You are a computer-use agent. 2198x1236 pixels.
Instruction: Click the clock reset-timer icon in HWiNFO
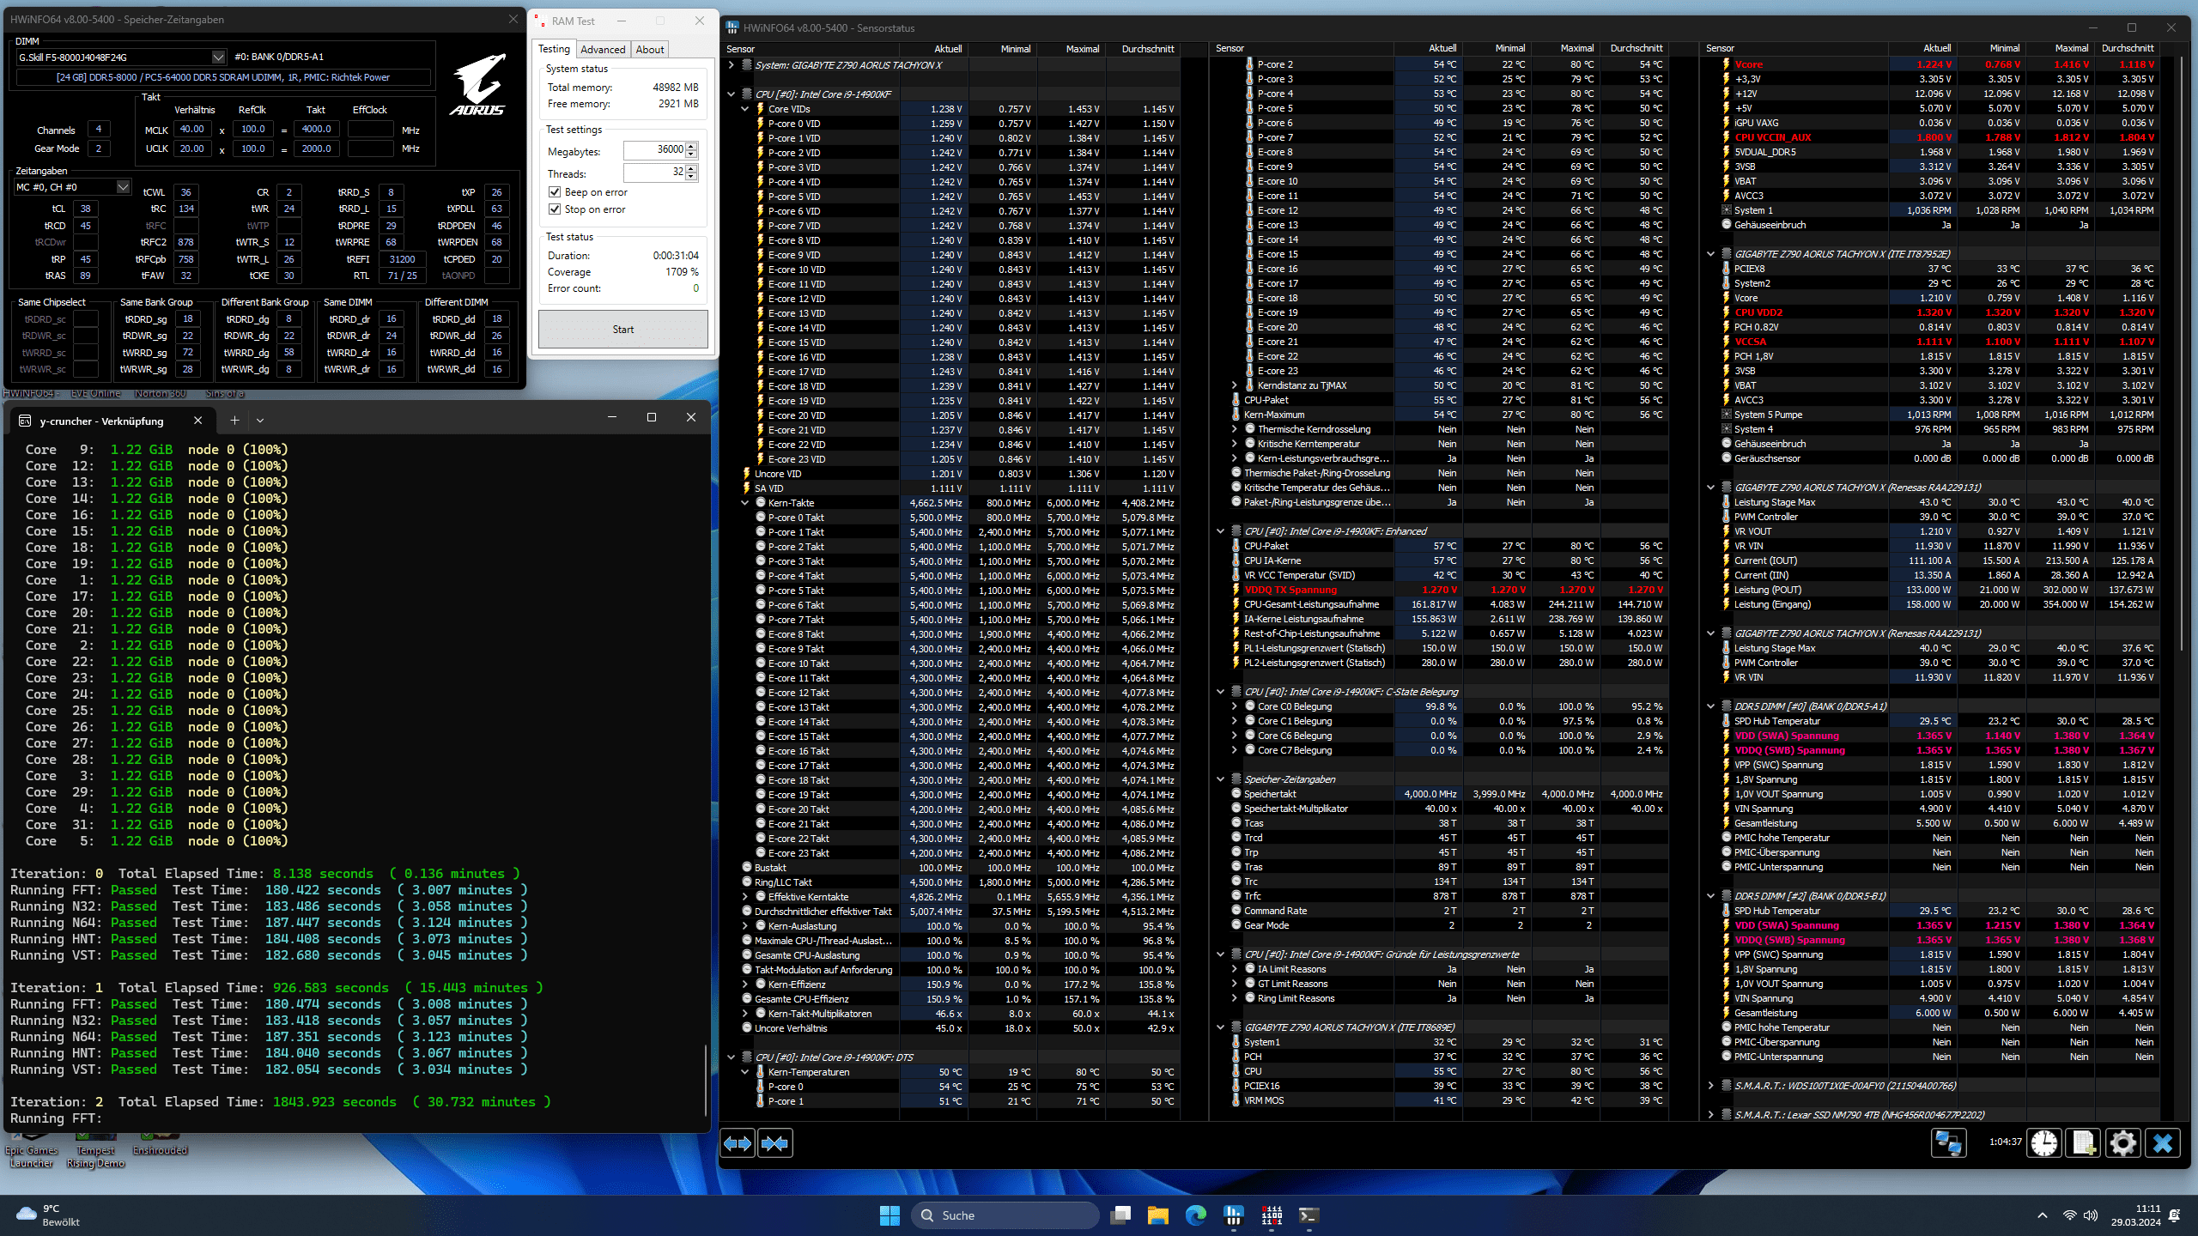[x=2045, y=1143]
